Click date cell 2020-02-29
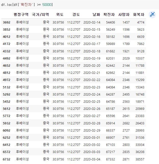 point(92,131)
